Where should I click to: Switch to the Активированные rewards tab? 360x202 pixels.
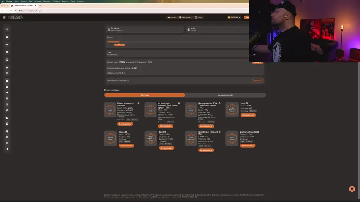tap(225, 95)
